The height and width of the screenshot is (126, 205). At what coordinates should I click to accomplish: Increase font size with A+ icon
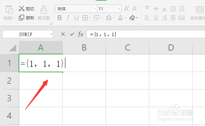127,9
